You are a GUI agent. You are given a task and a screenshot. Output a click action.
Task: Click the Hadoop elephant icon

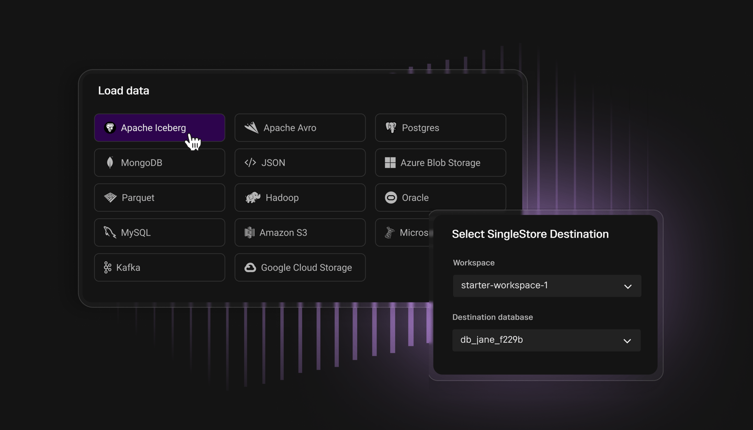pos(250,197)
